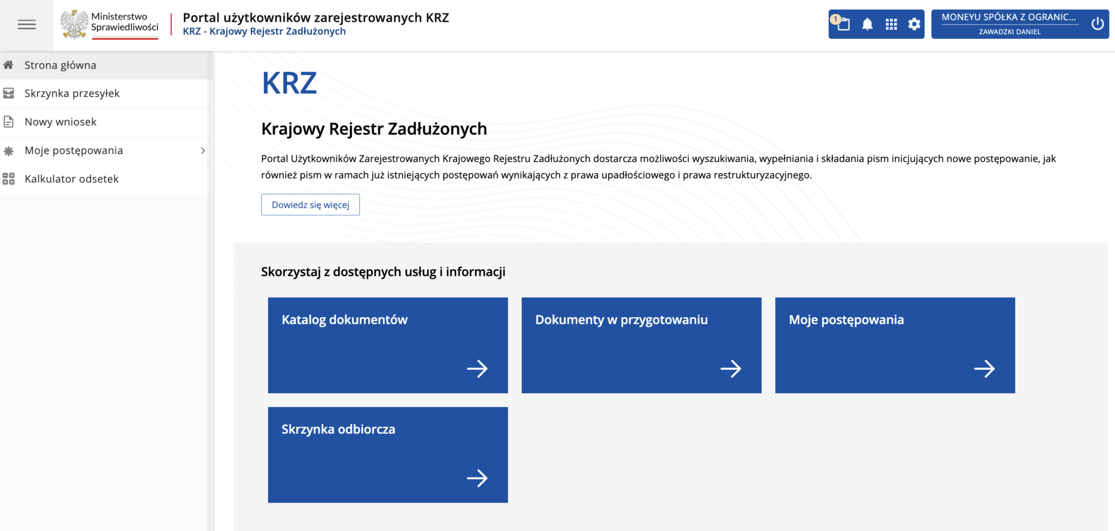Click the inbox icon beside Skrzynka przesyłek
Screen dimensions: 1115x531
(9, 94)
